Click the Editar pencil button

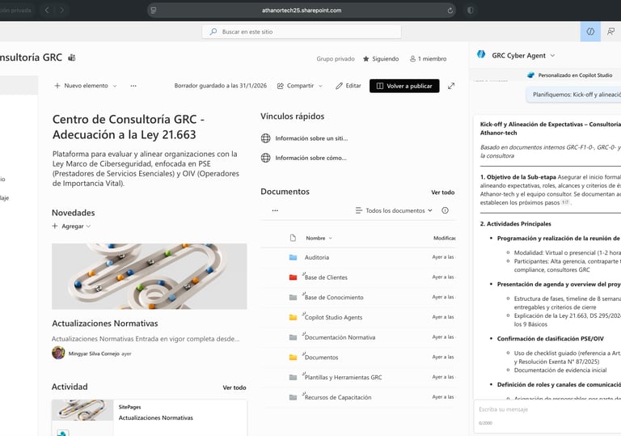[349, 86]
